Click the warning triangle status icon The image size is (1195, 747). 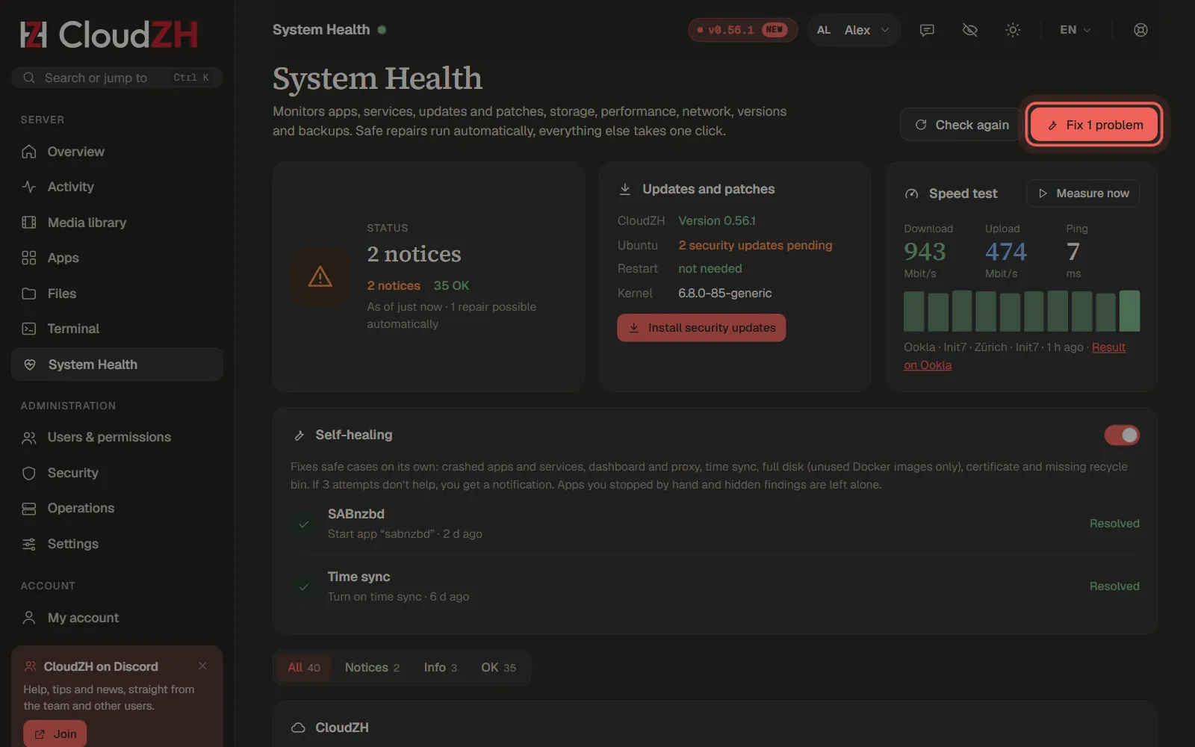click(320, 276)
